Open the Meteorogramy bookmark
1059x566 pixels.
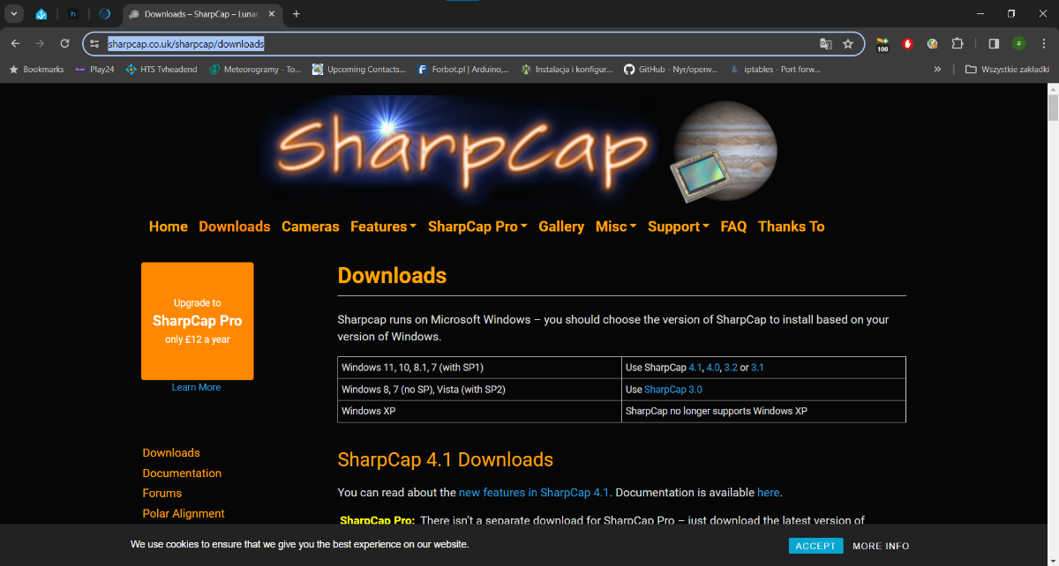(x=255, y=69)
